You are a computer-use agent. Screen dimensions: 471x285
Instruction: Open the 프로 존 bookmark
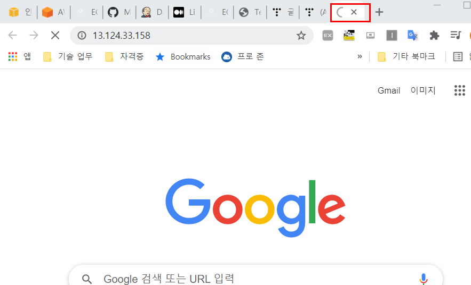click(243, 56)
